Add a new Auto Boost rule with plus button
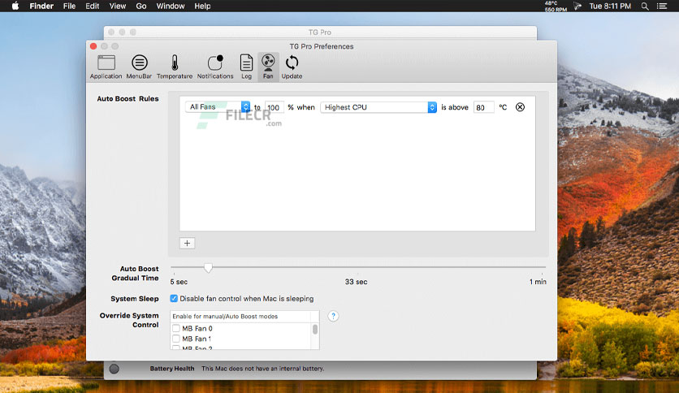679x393 pixels. point(187,244)
